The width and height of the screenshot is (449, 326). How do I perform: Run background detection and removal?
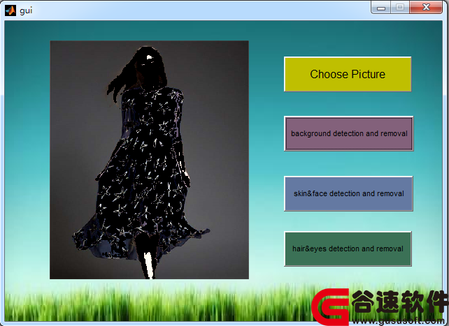click(349, 133)
